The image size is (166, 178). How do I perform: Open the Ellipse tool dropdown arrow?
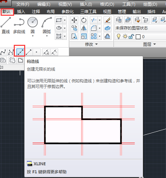coord(65,28)
